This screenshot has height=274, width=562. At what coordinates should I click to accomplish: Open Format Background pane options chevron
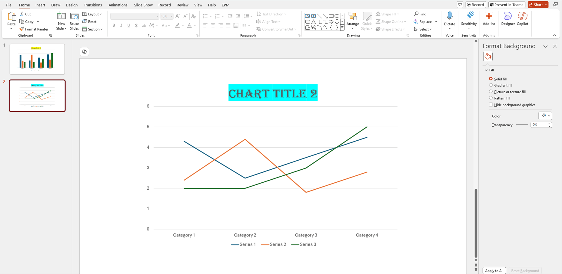pyautogui.click(x=545, y=46)
